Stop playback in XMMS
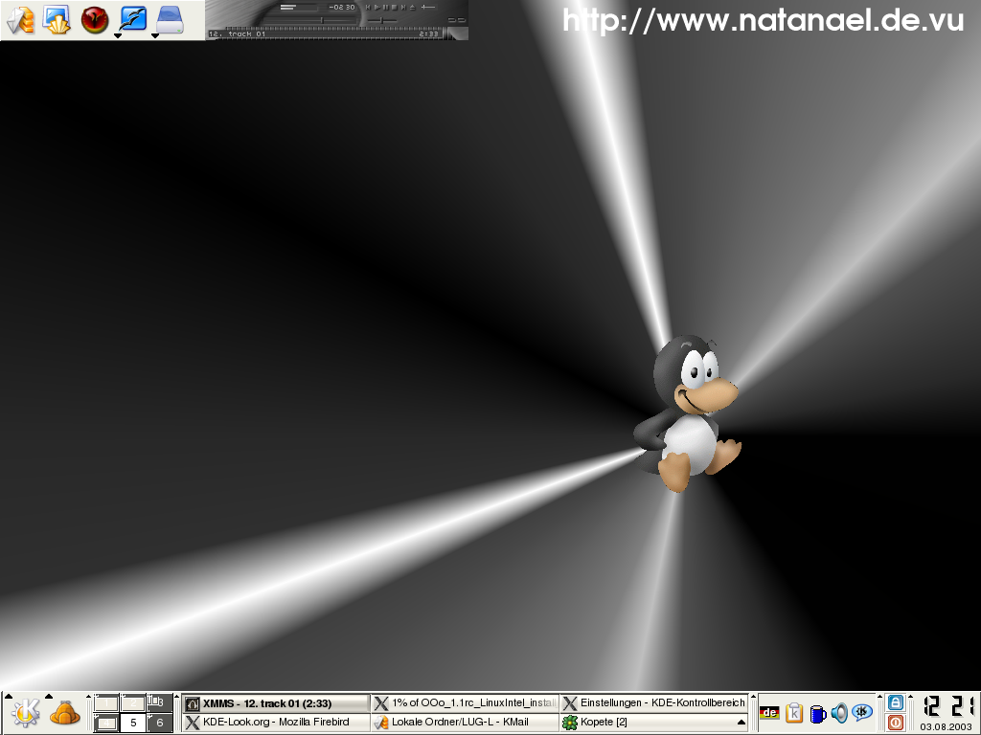The height and width of the screenshot is (735, 981). [394, 8]
